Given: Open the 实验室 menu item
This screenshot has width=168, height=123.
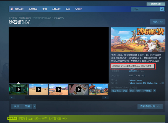Looking at the screenshot, I should [x=79, y=9].
